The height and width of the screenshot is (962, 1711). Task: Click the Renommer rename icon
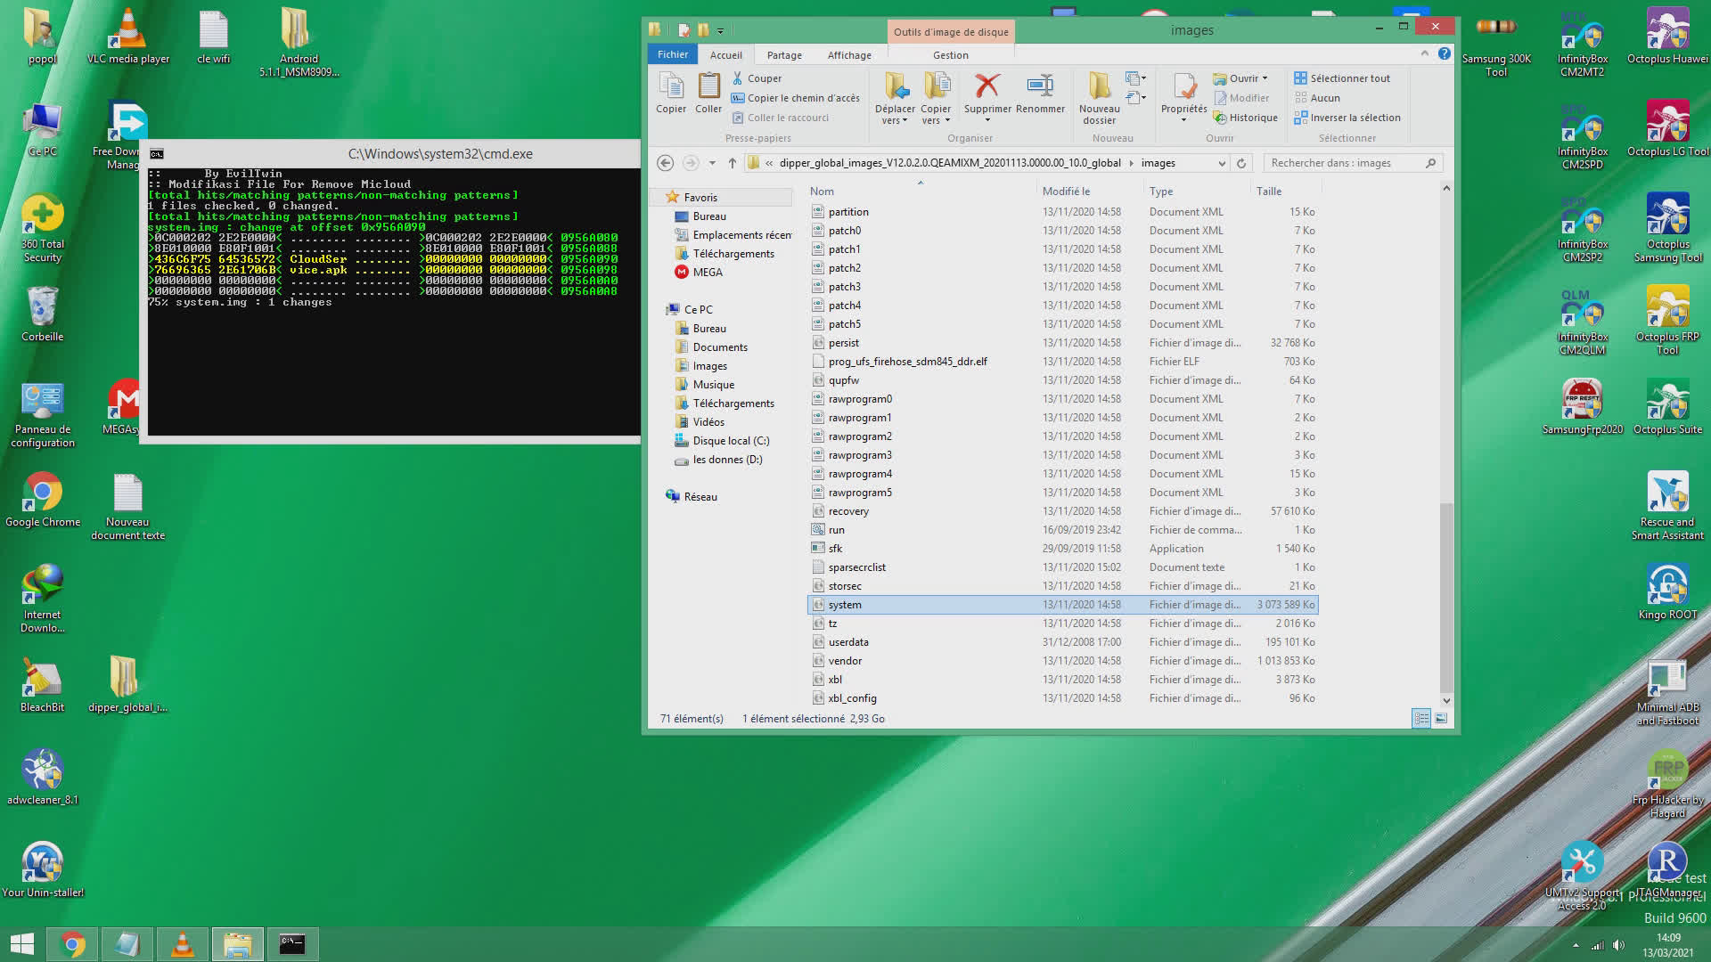[1039, 87]
